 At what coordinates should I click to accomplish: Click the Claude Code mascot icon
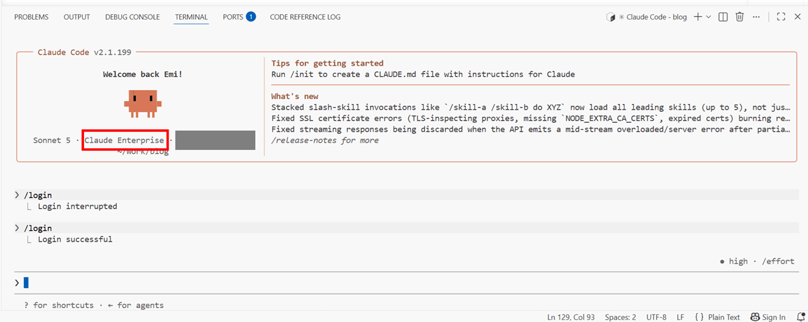point(143,103)
